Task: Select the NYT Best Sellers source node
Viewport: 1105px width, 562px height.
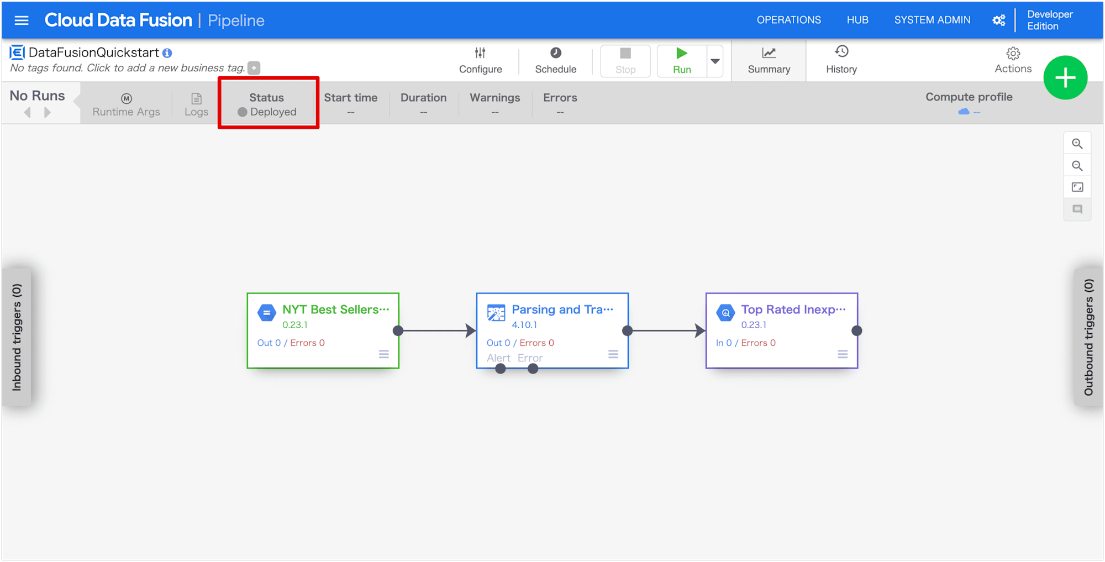Action: click(x=323, y=330)
